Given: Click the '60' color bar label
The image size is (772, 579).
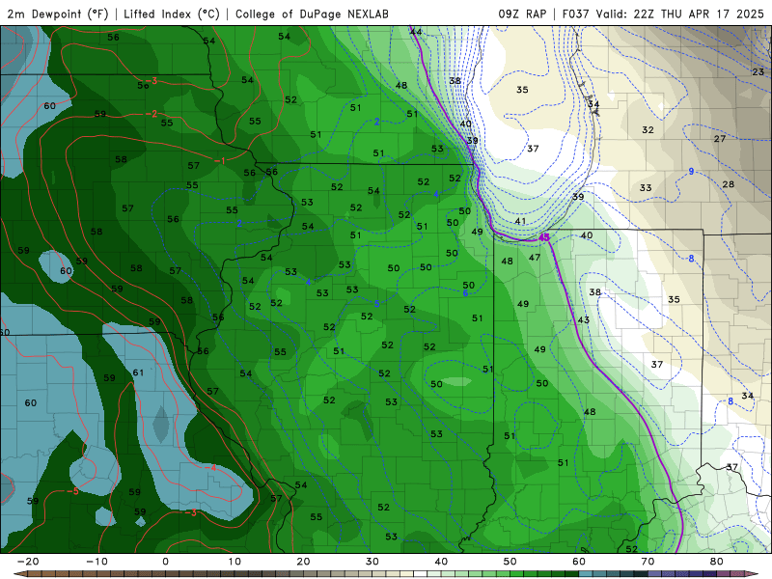Looking at the screenshot, I should click(x=579, y=562).
